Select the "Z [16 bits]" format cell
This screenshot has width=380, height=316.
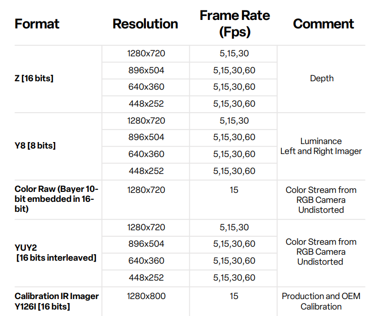34,78
